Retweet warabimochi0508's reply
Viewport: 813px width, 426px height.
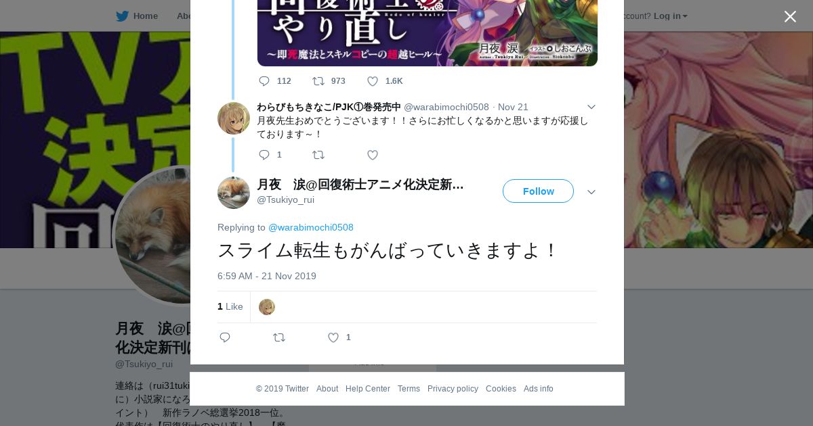click(318, 155)
